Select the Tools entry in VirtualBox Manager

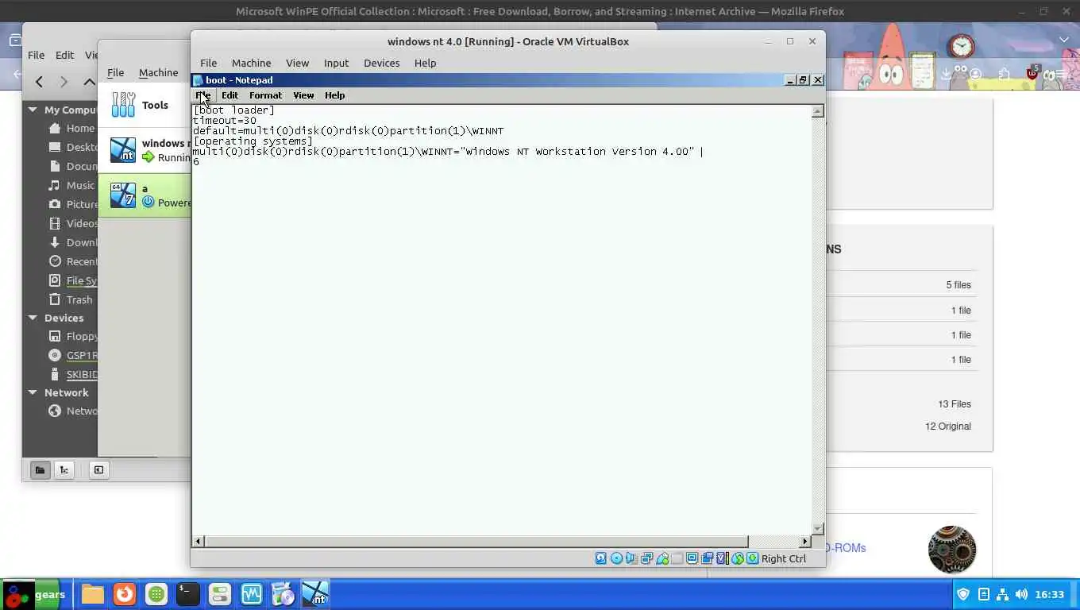tap(144, 105)
